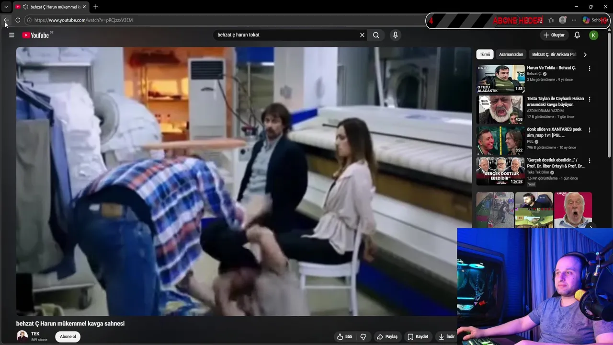Go to the YouTube home logo

click(35, 35)
